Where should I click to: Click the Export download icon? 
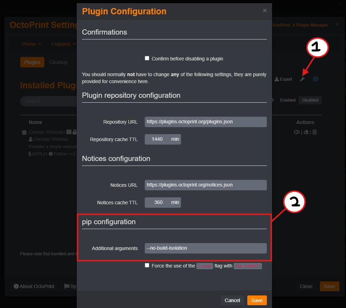click(277, 79)
